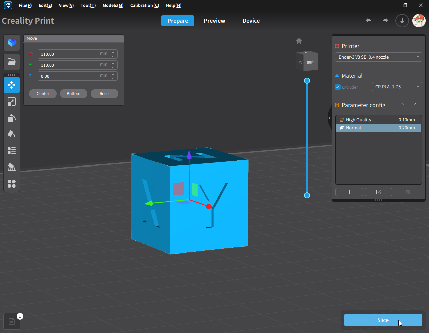The width and height of the screenshot is (429, 333).
Task: Open the Help menu
Action: tap(174, 5)
